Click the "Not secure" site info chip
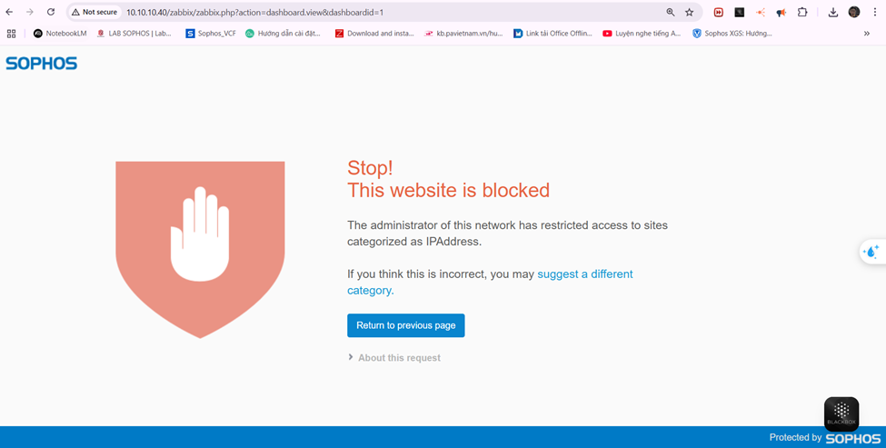The image size is (886, 448). [95, 13]
